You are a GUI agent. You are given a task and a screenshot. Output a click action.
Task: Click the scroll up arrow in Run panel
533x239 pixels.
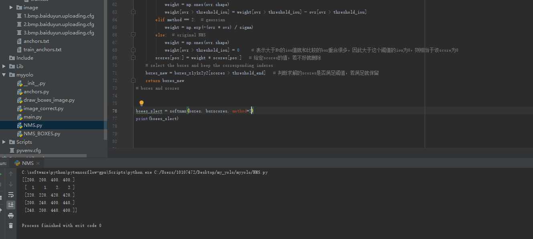click(11, 174)
